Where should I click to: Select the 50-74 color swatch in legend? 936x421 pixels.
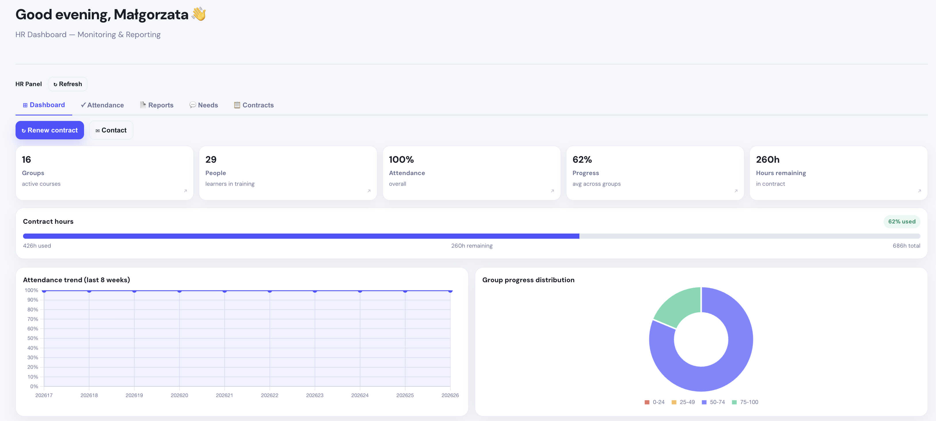click(x=704, y=402)
